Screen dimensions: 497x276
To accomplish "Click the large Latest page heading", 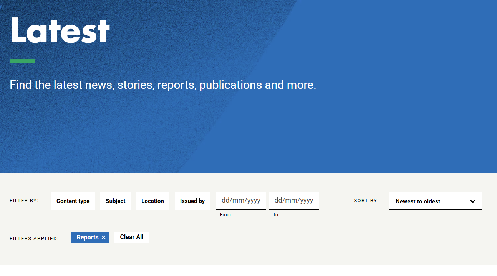I will click(60, 30).
